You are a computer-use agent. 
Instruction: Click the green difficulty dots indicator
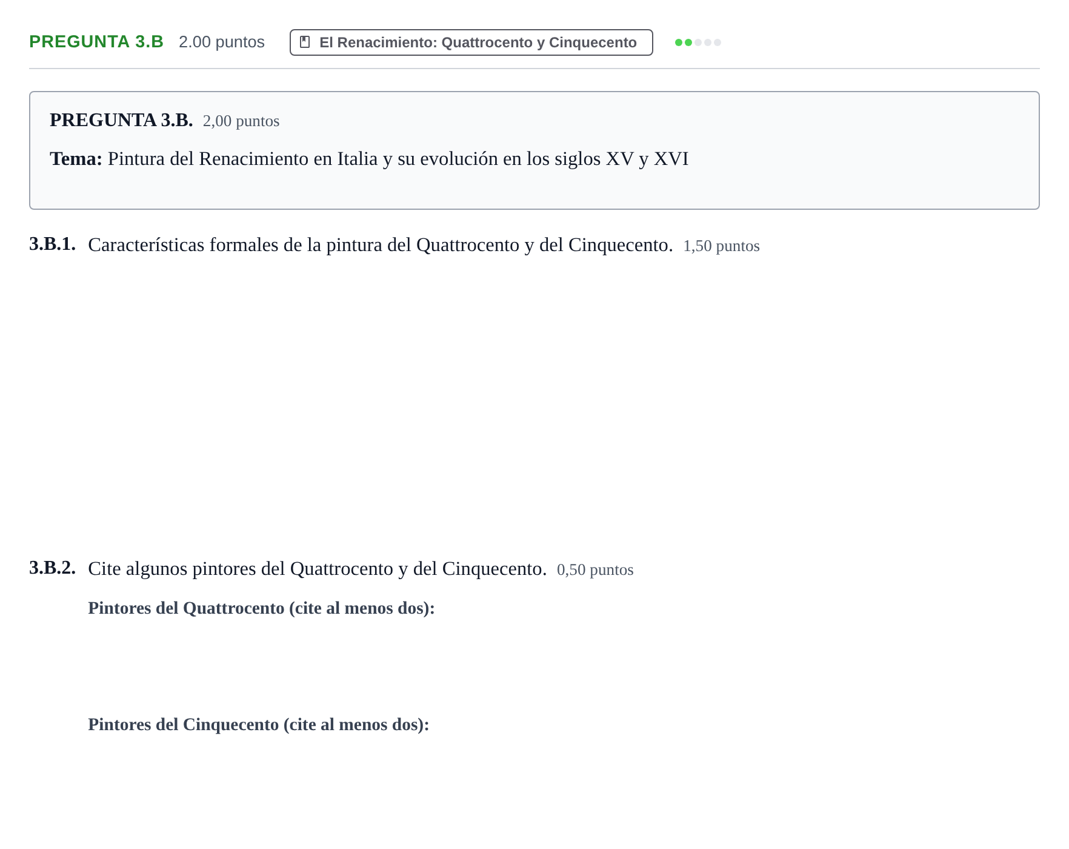click(x=698, y=42)
